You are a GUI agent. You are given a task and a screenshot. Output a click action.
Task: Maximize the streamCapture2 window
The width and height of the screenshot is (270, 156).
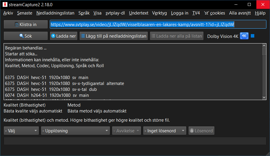coord(249,4)
